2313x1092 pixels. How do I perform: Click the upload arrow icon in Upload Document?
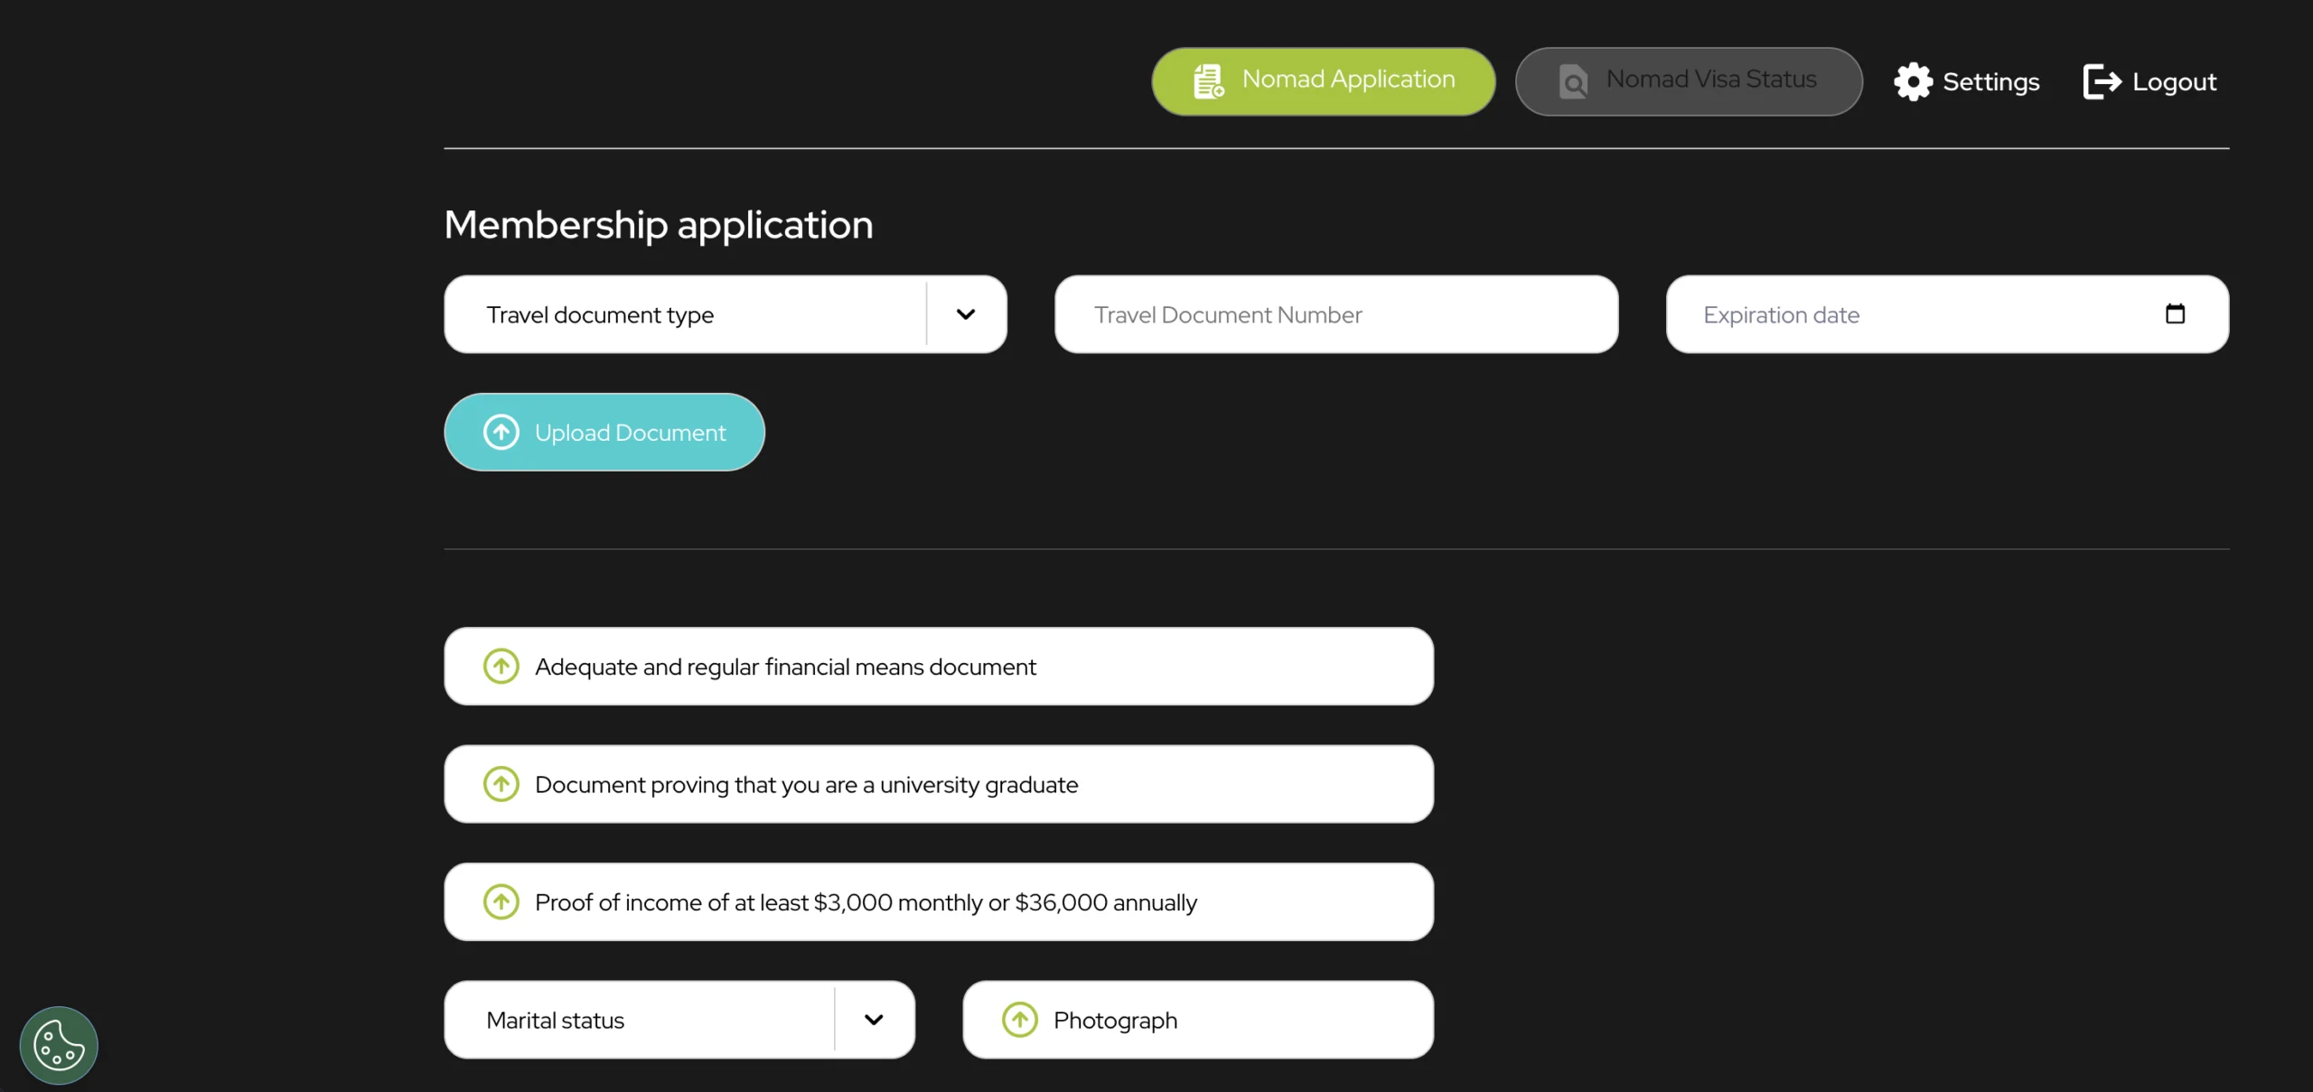[x=501, y=433]
